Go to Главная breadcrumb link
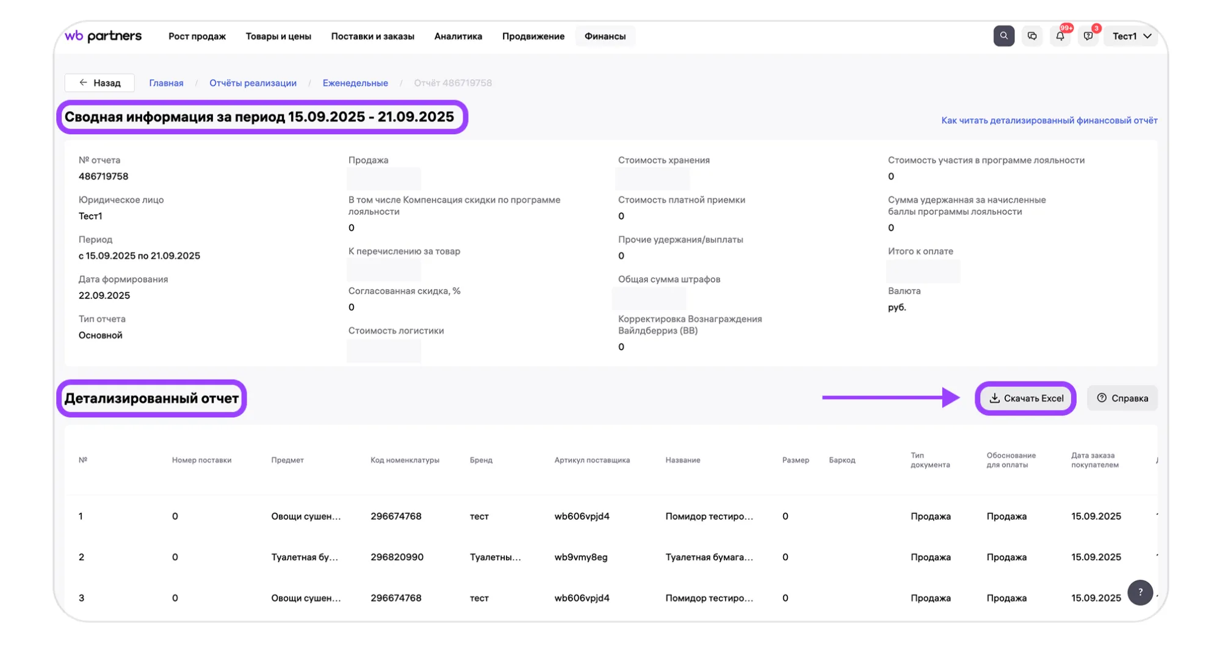1220x645 pixels. coord(166,83)
